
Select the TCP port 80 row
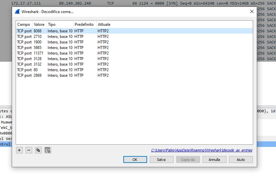[134, 70]
